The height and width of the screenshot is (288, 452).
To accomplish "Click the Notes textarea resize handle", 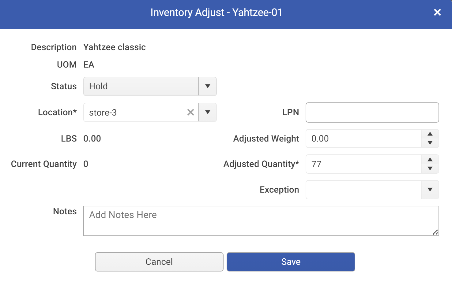I will pos(435,233).
